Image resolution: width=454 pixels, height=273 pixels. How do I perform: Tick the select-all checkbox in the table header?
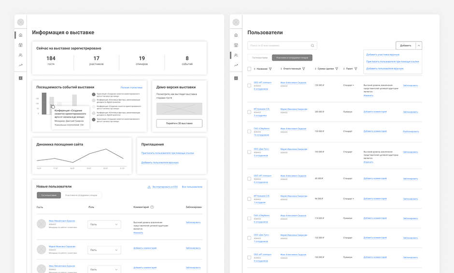click(x=249, y=69)
